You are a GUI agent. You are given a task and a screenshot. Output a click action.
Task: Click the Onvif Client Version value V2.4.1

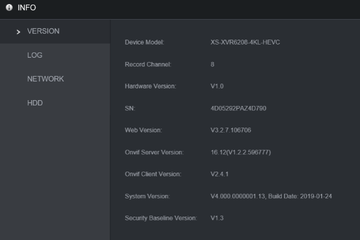[x=220, y=174]
